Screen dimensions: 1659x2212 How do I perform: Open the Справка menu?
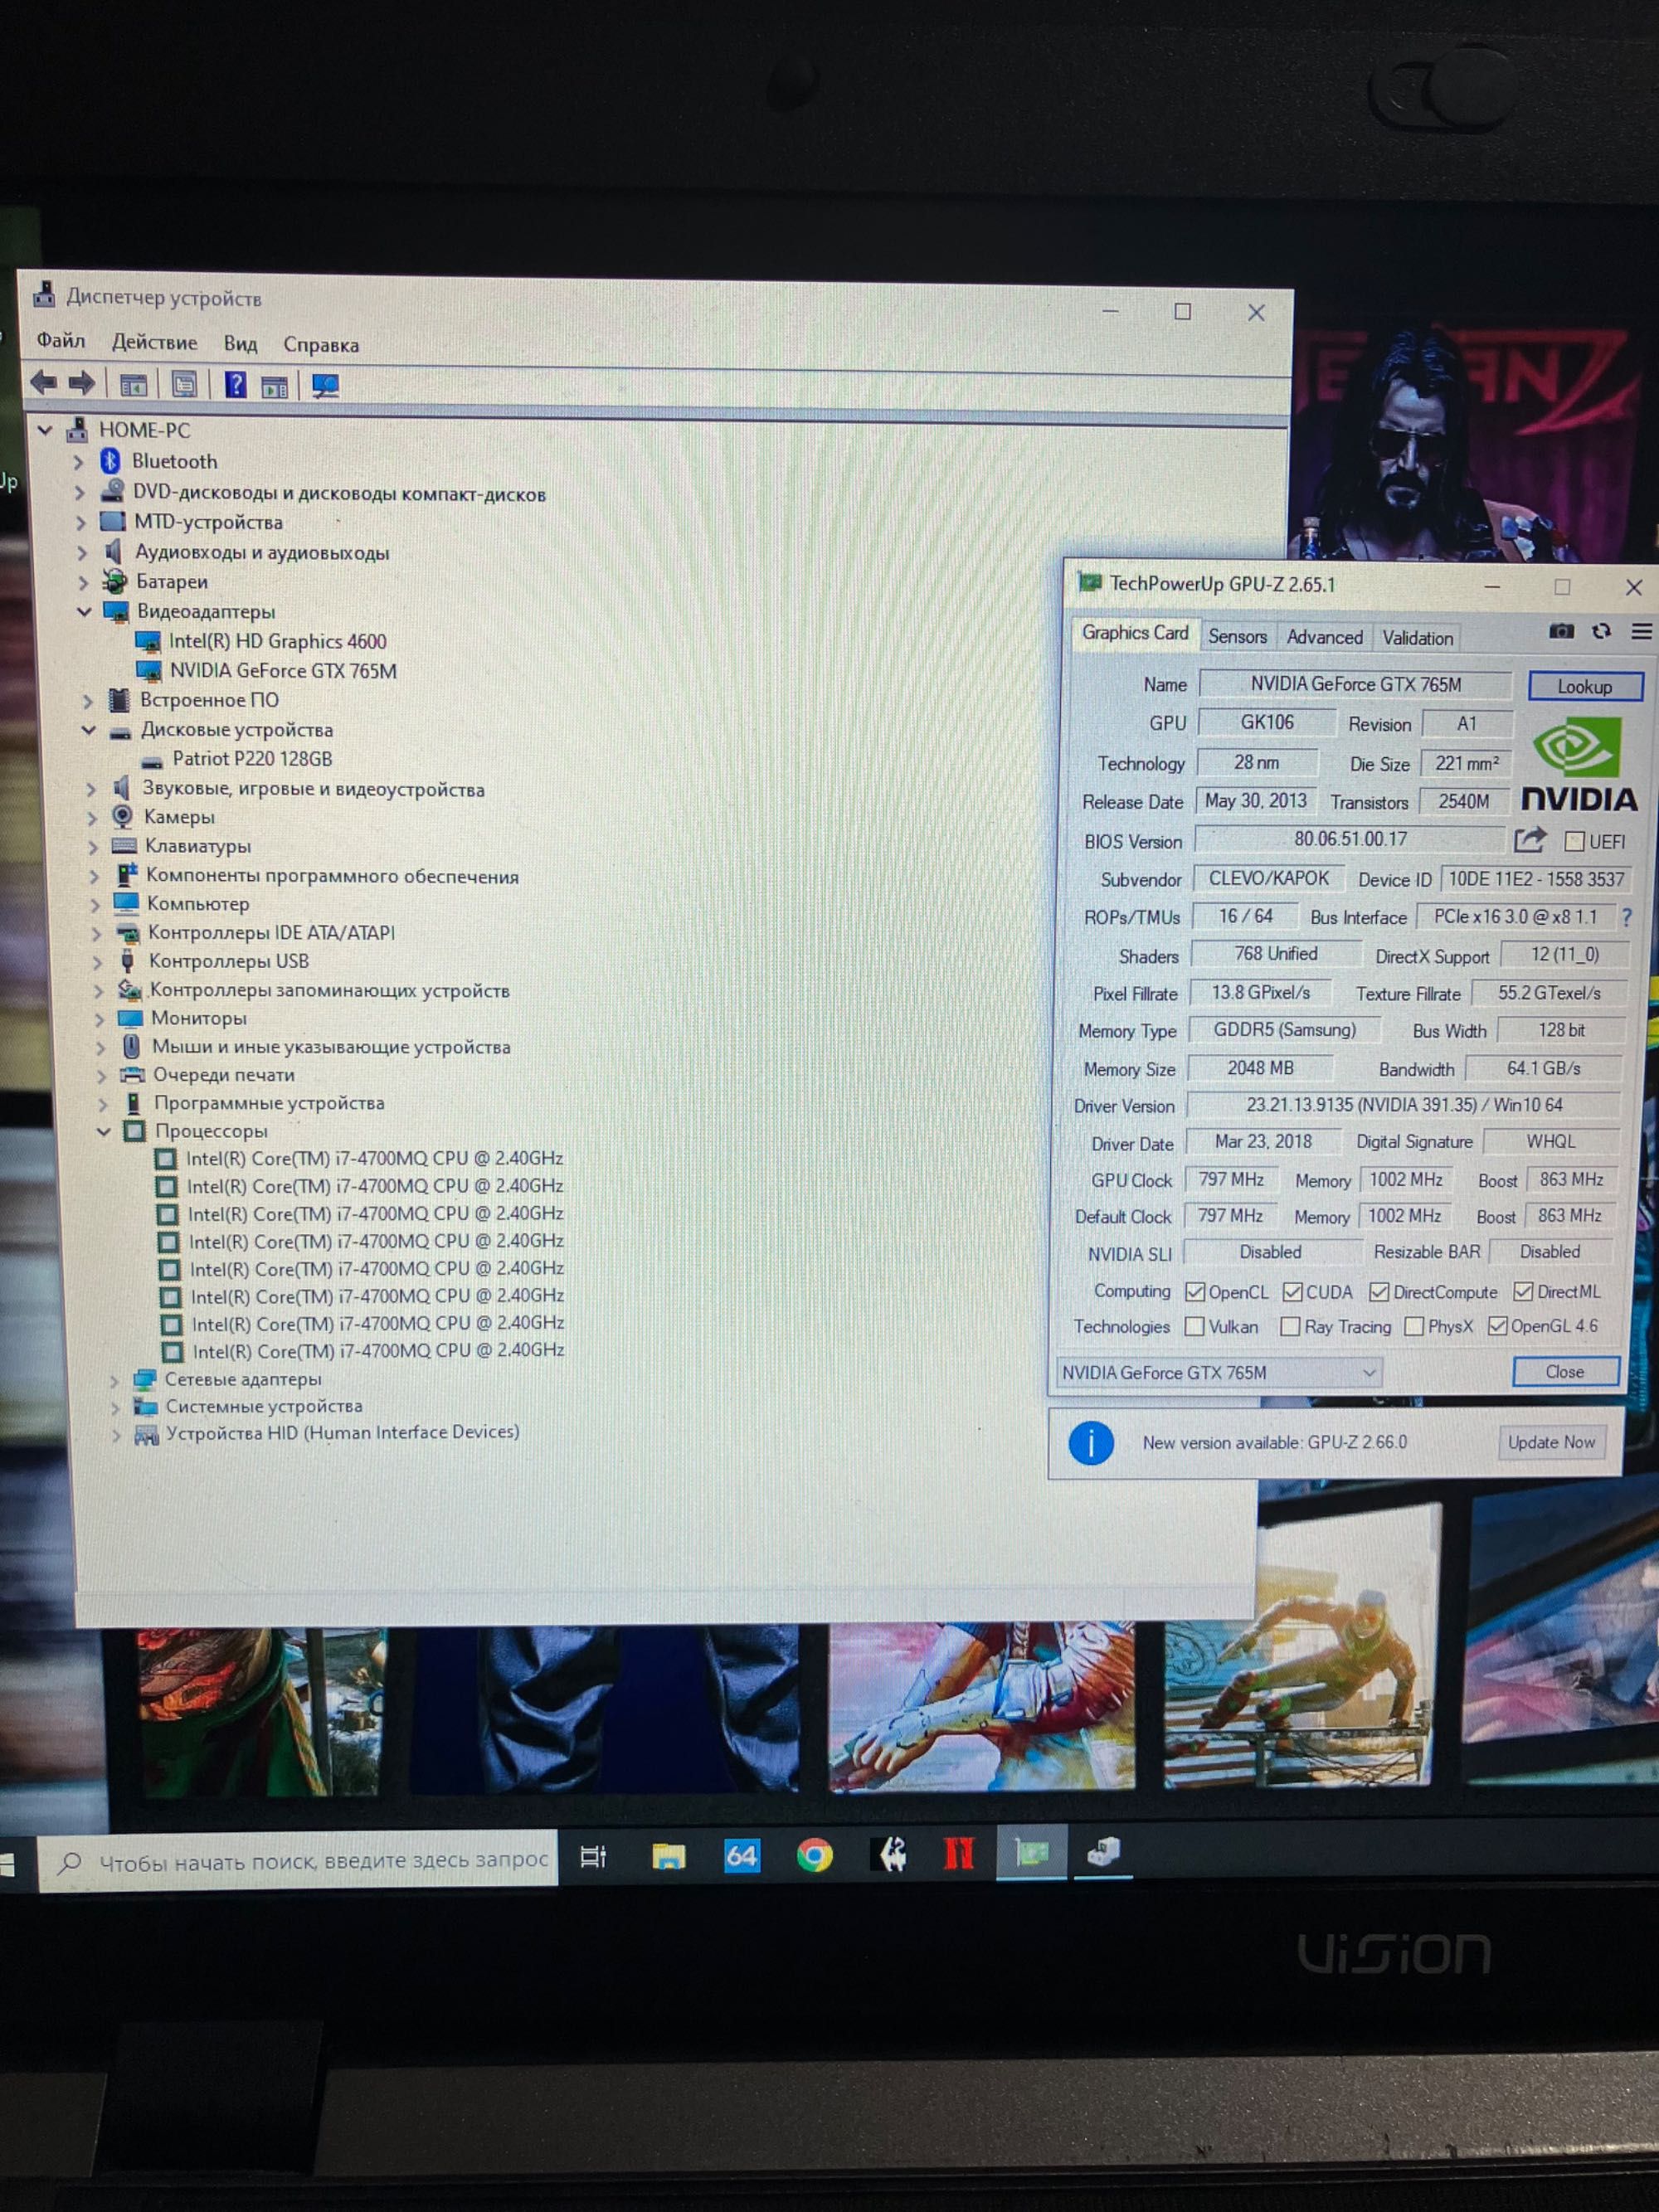point(321,345)
